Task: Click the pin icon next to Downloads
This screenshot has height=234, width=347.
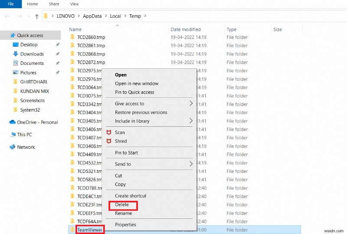Action: tap(58, 54)
